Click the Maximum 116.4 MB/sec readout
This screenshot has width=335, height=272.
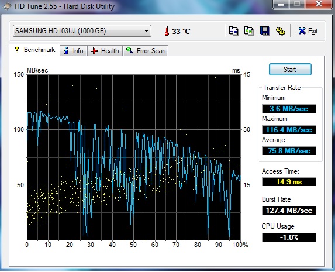click(x=289, y=130)
